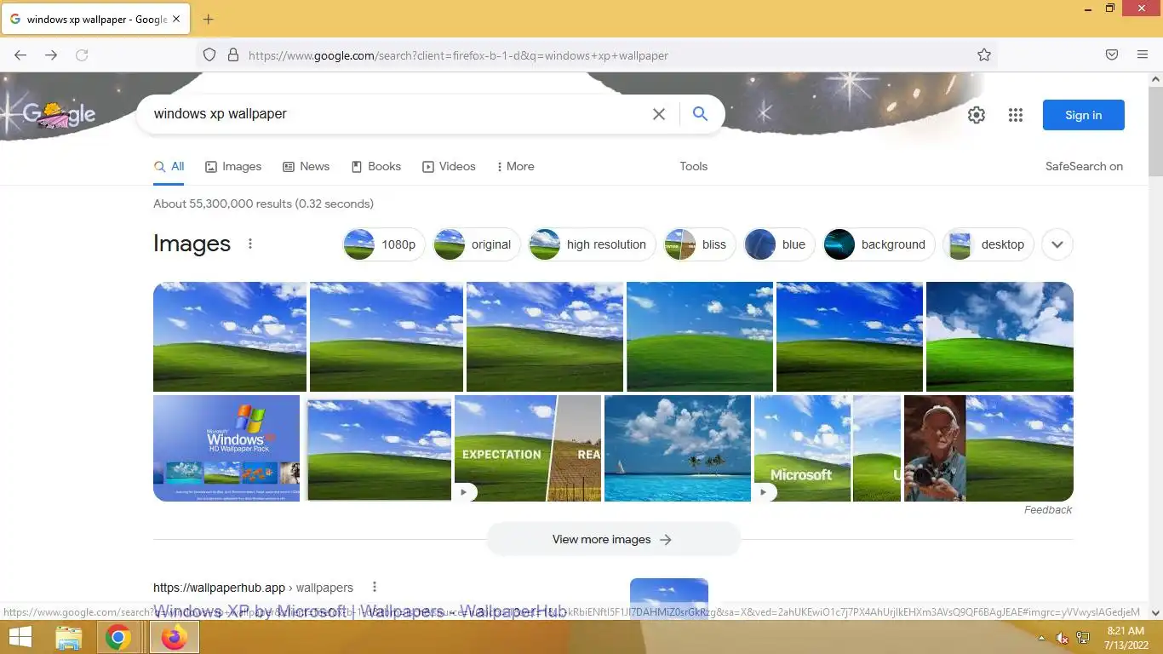Click the scrollbar down arrow

pyautogui.click(x=1155, y=612)
